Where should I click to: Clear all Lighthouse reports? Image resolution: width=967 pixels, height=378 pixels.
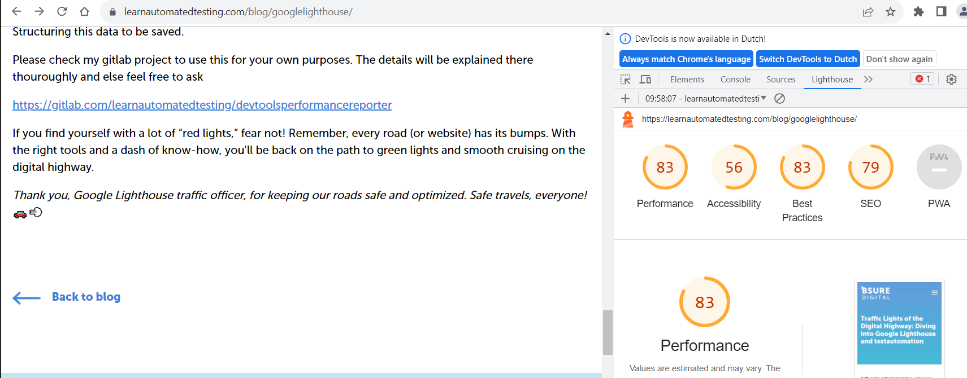(x=779, y=99)
